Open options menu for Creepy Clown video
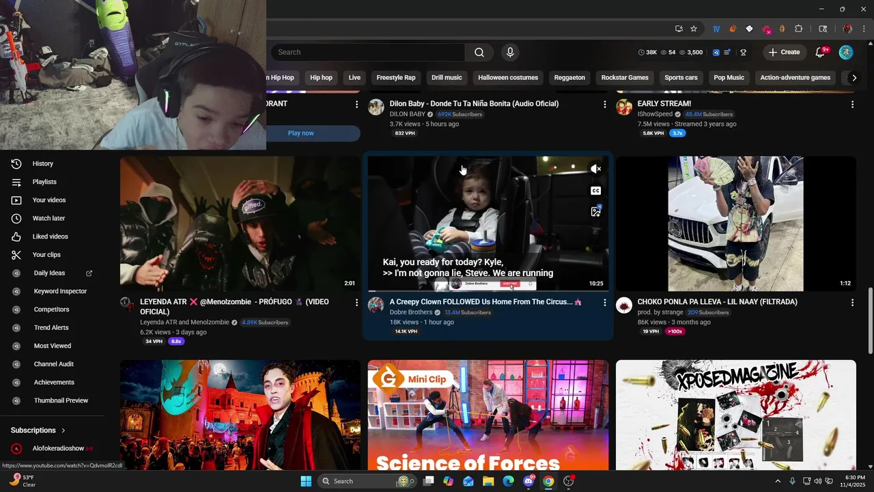874x492 pixels. point(604,302)
